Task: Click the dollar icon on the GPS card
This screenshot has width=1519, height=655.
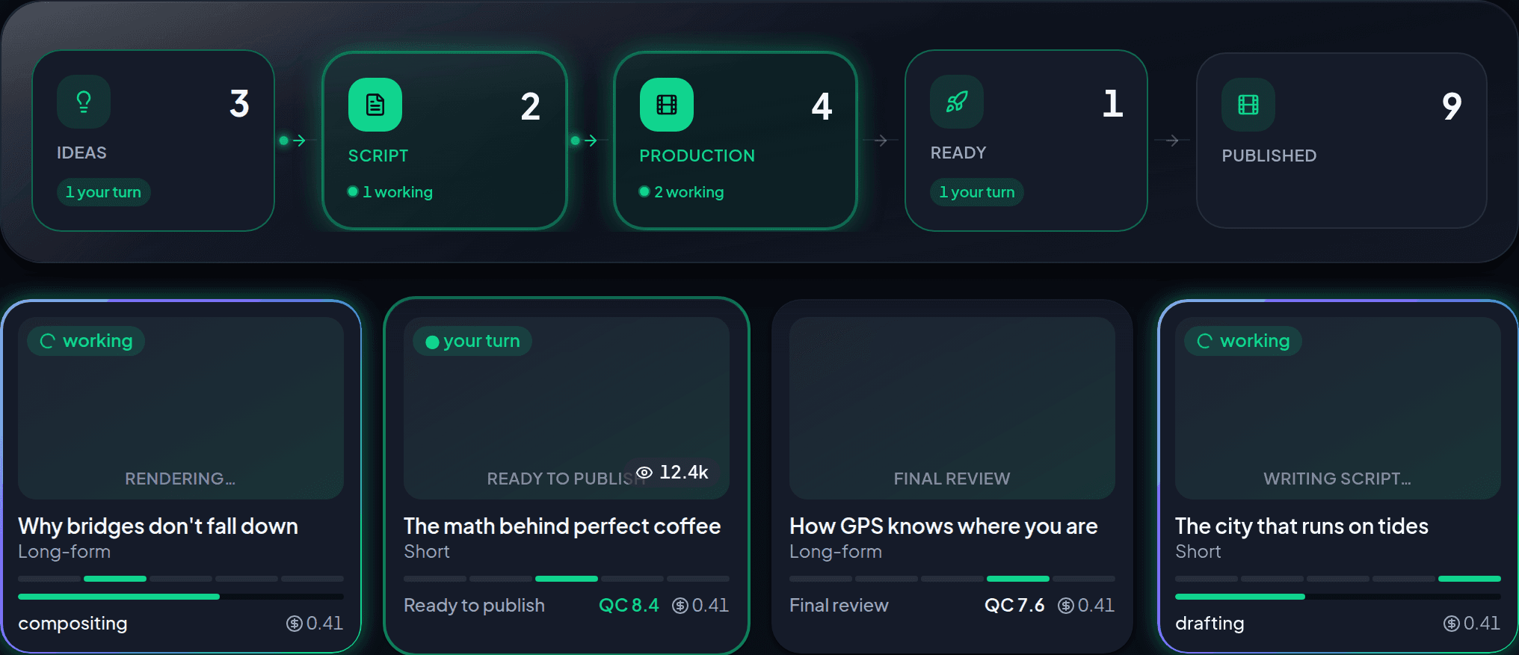Action: 1066,606
